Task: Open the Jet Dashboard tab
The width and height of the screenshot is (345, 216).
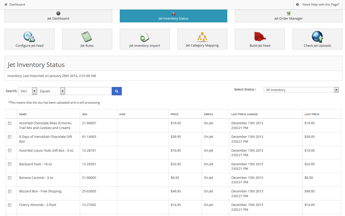Action: (58, 16)
